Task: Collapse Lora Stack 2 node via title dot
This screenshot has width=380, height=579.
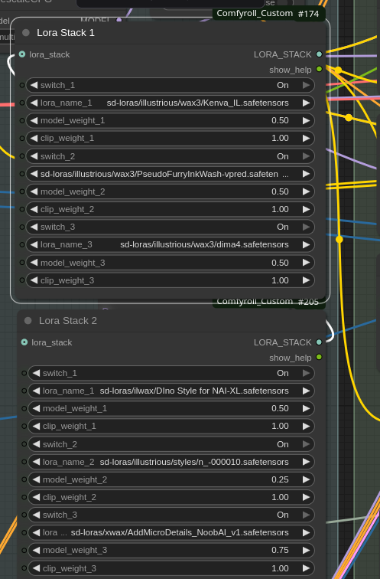Action: 28,320
